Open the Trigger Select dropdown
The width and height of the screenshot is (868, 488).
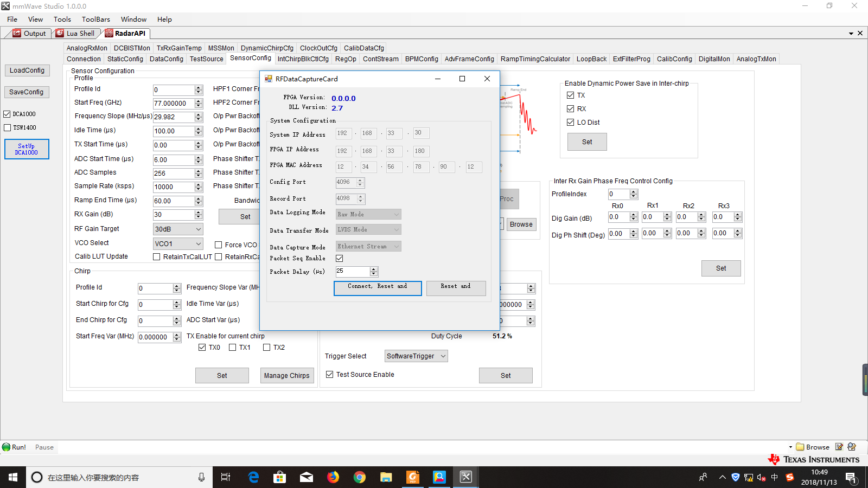416,356
